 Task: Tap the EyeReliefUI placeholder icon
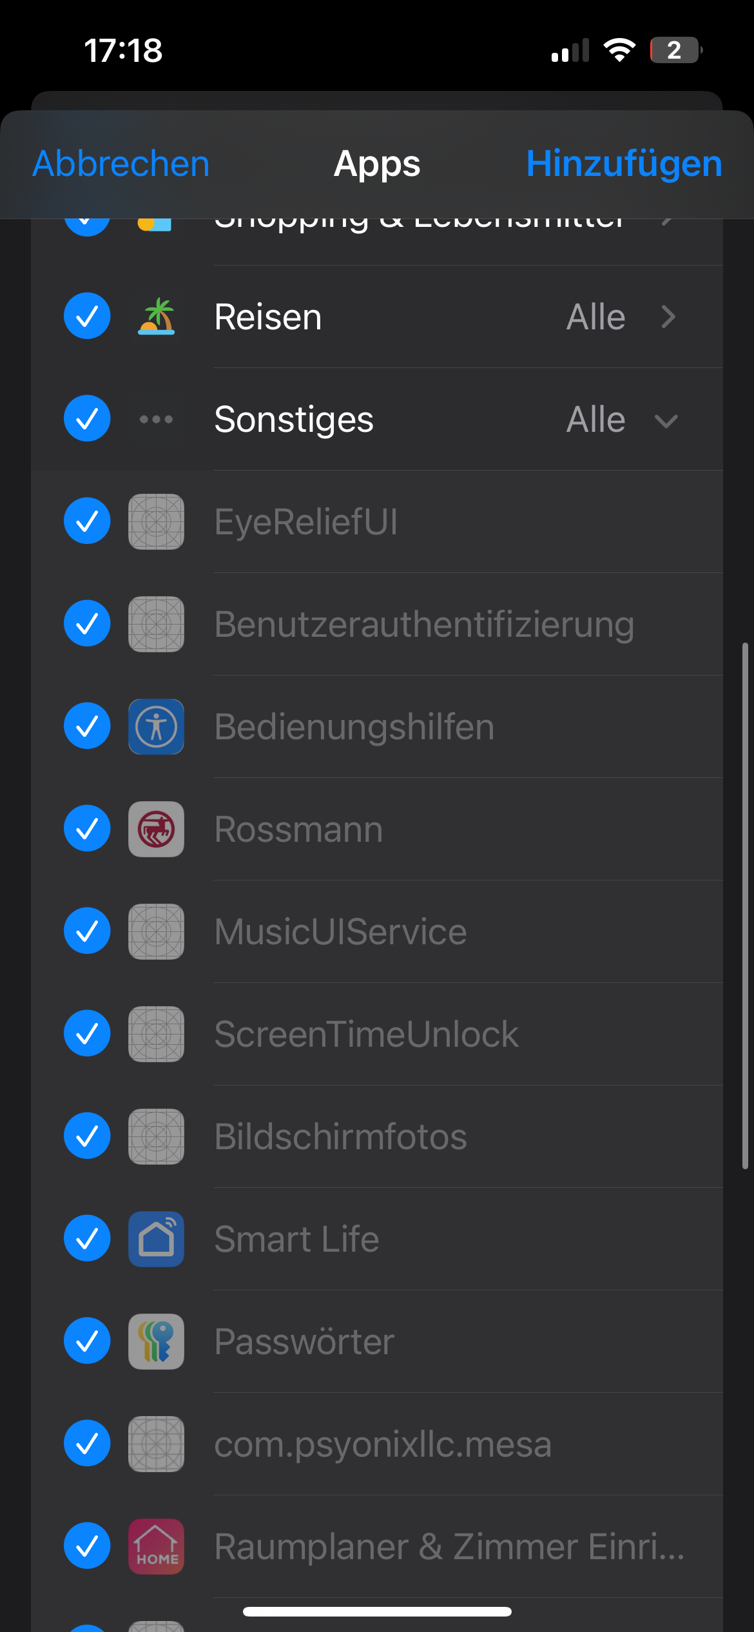point(156,521)
